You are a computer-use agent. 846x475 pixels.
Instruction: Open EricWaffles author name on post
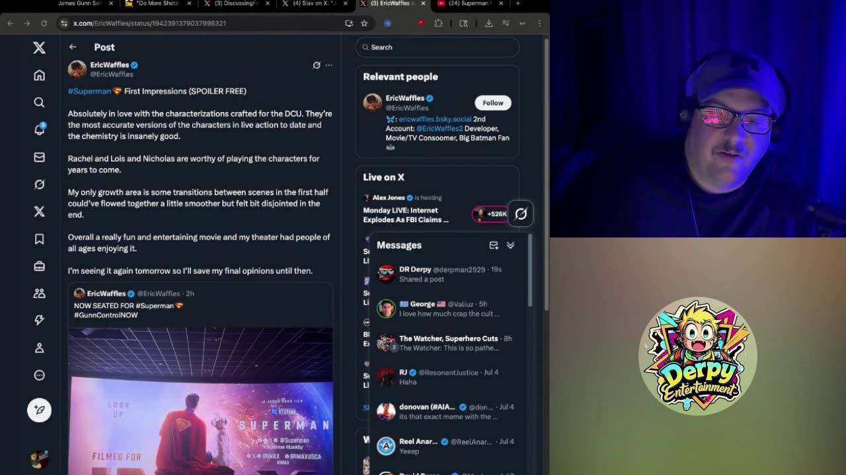(x=110, y=65)
